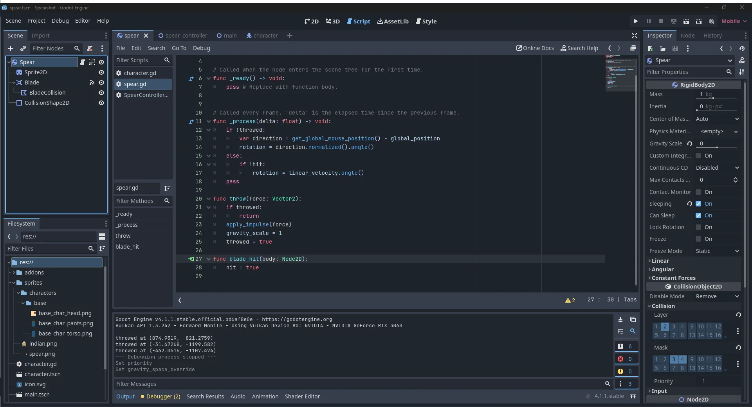Enable the Contact Monitor checkbox
The height and width of the screenshot is (407, 752).
click(699, 192)
